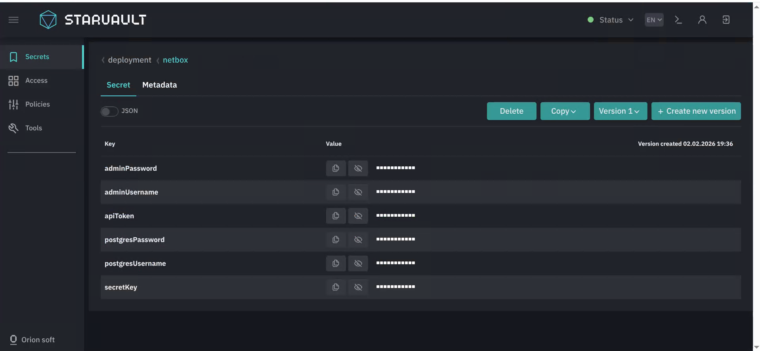The image size is (760, 351).
Task: Reveal the adminUsername hidden value
Action: coord(358,192)
